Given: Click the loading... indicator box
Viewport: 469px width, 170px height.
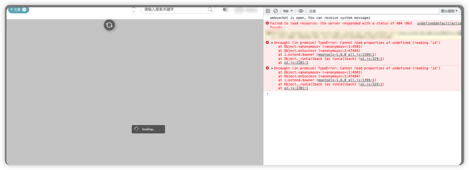Looking at the screenshot, I should (148, 129).
